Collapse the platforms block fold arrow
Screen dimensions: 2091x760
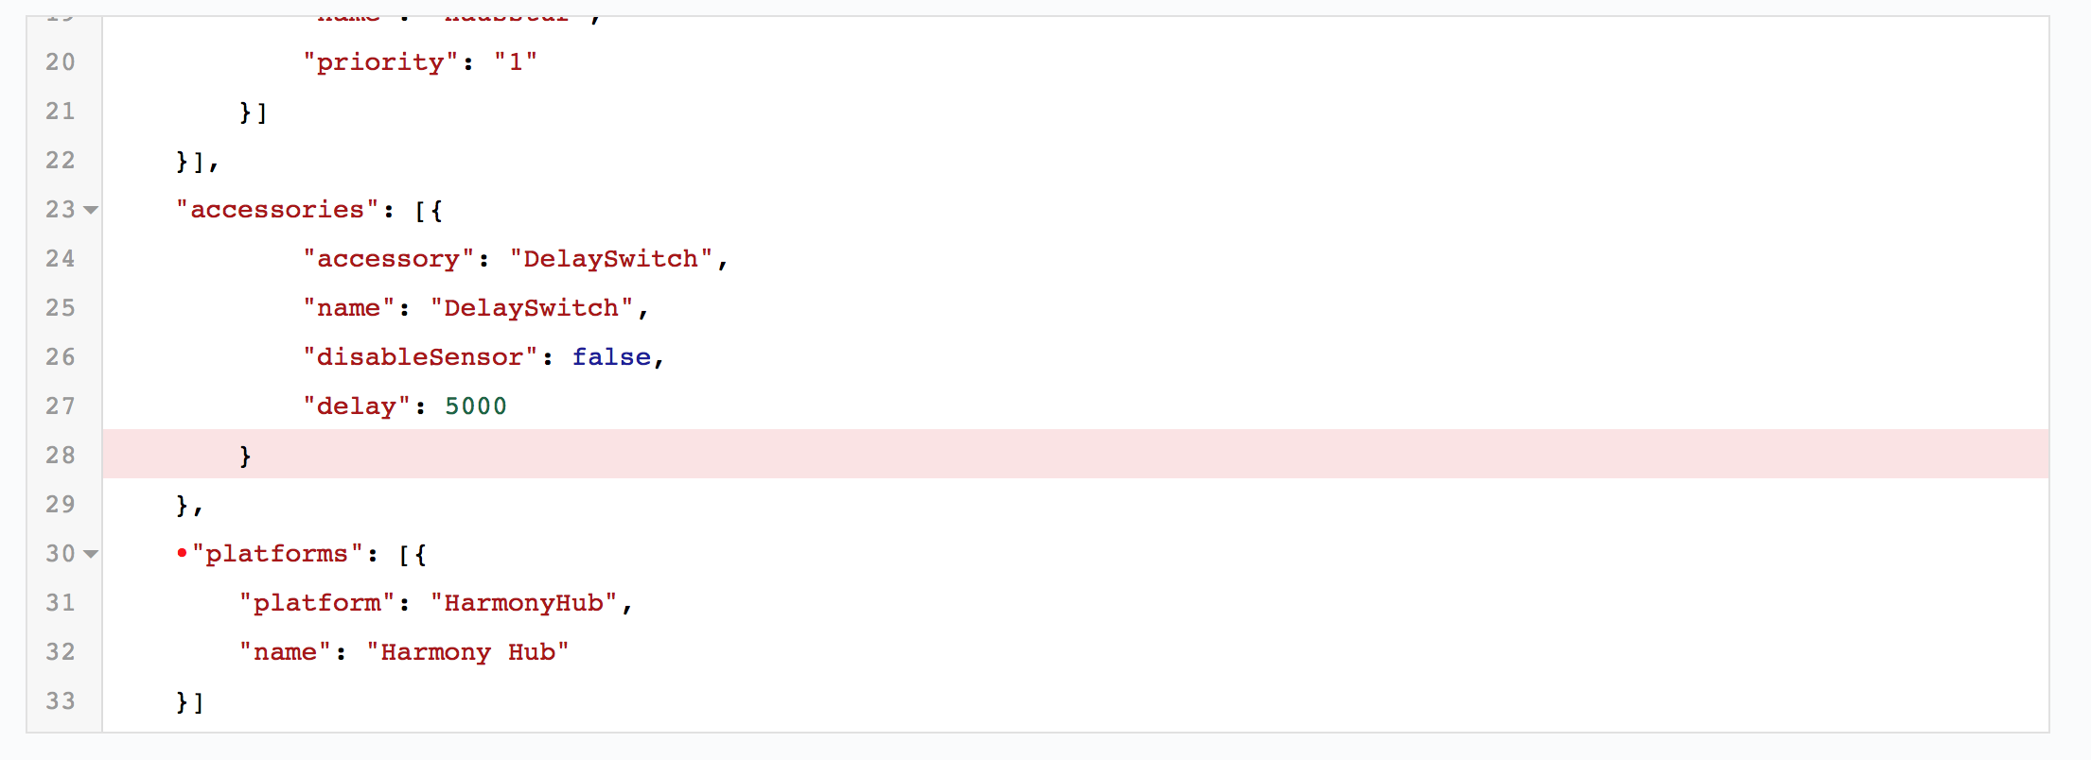coord(91,554)
